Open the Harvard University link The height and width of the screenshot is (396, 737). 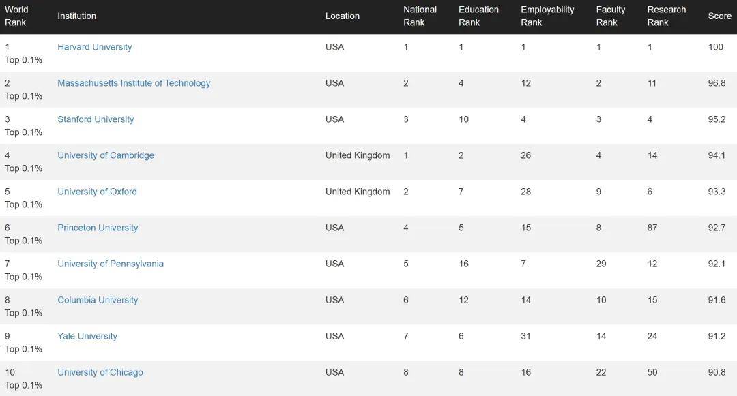coord(94,47)
